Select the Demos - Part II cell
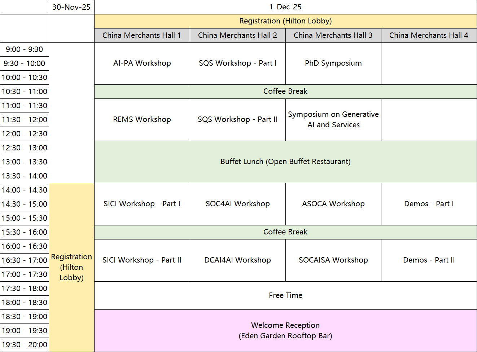This screenshot has height=352, width=477. tap(429, 260)
